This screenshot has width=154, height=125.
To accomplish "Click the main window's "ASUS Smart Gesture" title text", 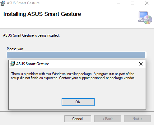I will point(23,3).
